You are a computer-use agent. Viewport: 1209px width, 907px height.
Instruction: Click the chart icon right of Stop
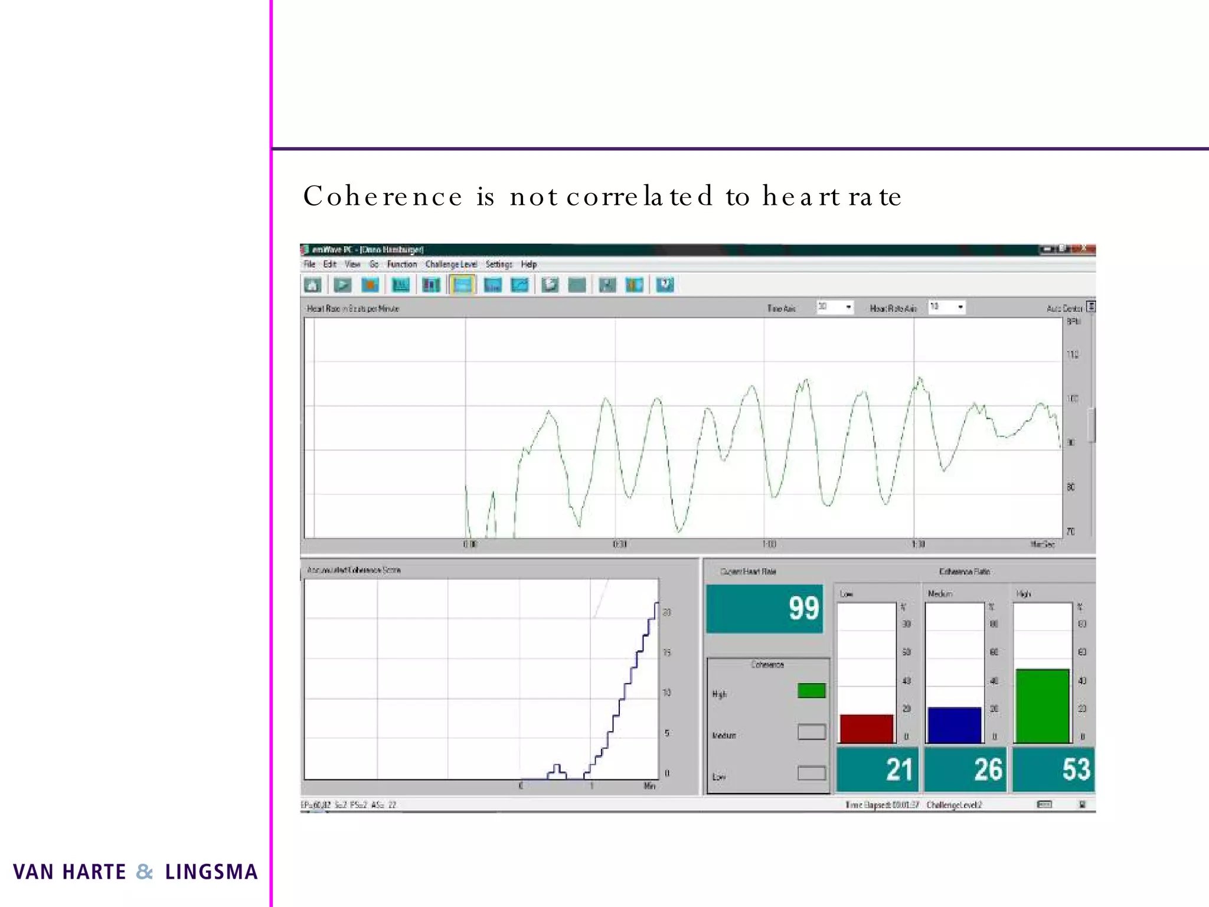401,285
